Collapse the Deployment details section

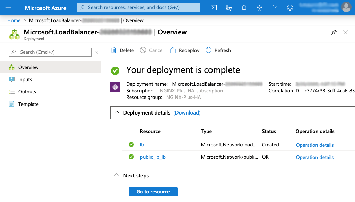click(117, 112)
